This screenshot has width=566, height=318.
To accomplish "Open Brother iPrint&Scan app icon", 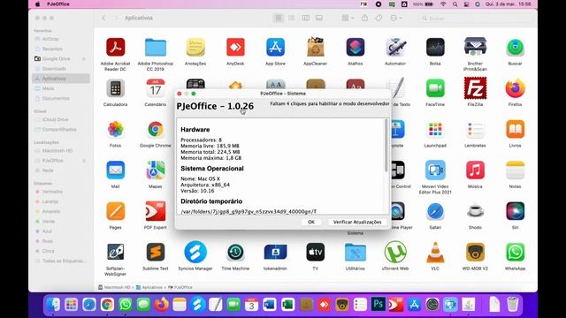I will click(475, 47).
